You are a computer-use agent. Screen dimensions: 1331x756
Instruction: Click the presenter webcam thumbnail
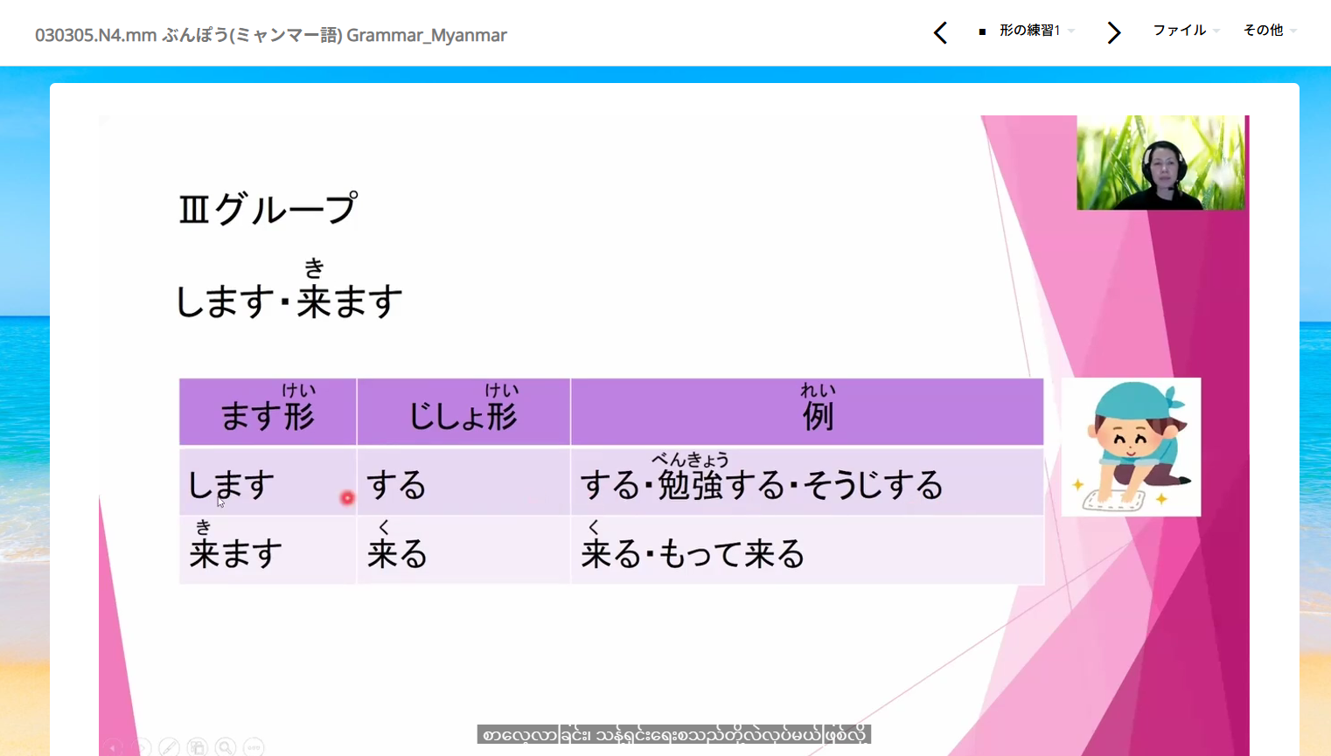pyautogui.click(x=1160, y=163)
